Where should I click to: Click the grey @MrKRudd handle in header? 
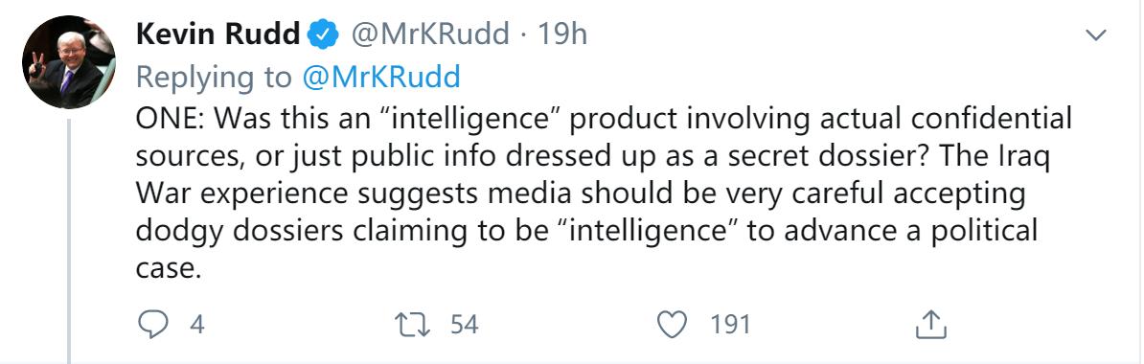pyautogui.click(x=430, y=34)
